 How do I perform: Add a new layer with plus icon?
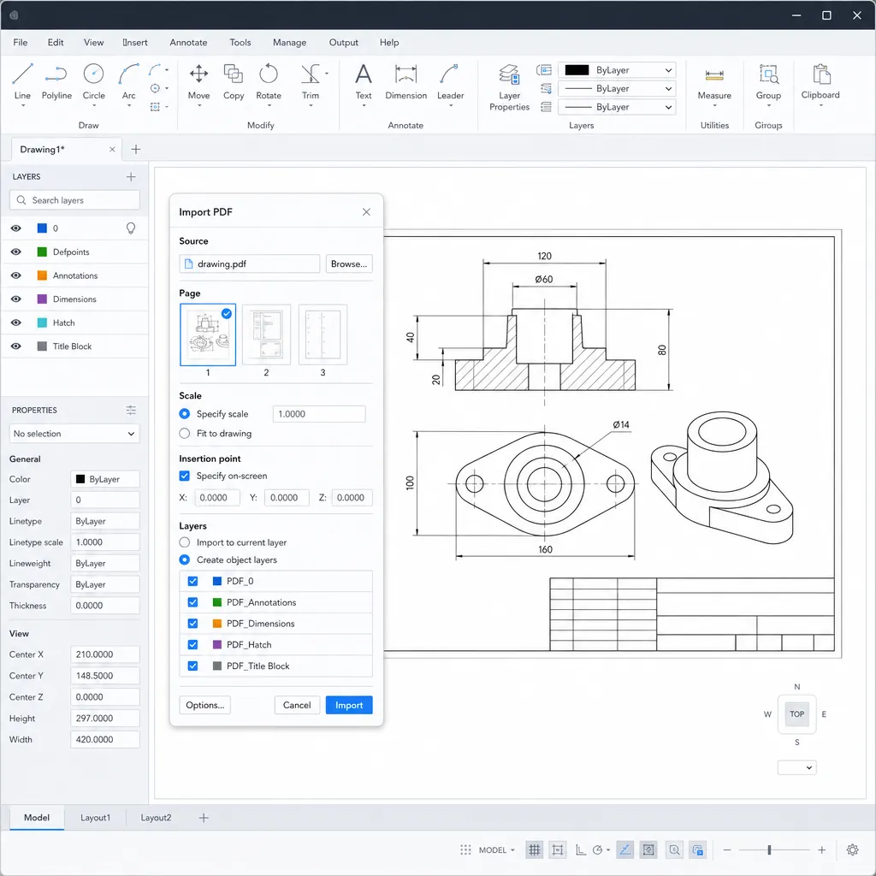pos(131,176)
